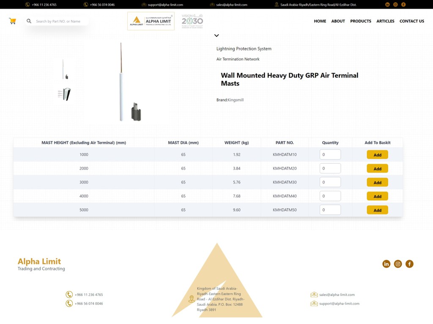Go to the ARTICLES page
Image resolution: width=433 pixels, height=324 pixels.
[x=385, y=21]
